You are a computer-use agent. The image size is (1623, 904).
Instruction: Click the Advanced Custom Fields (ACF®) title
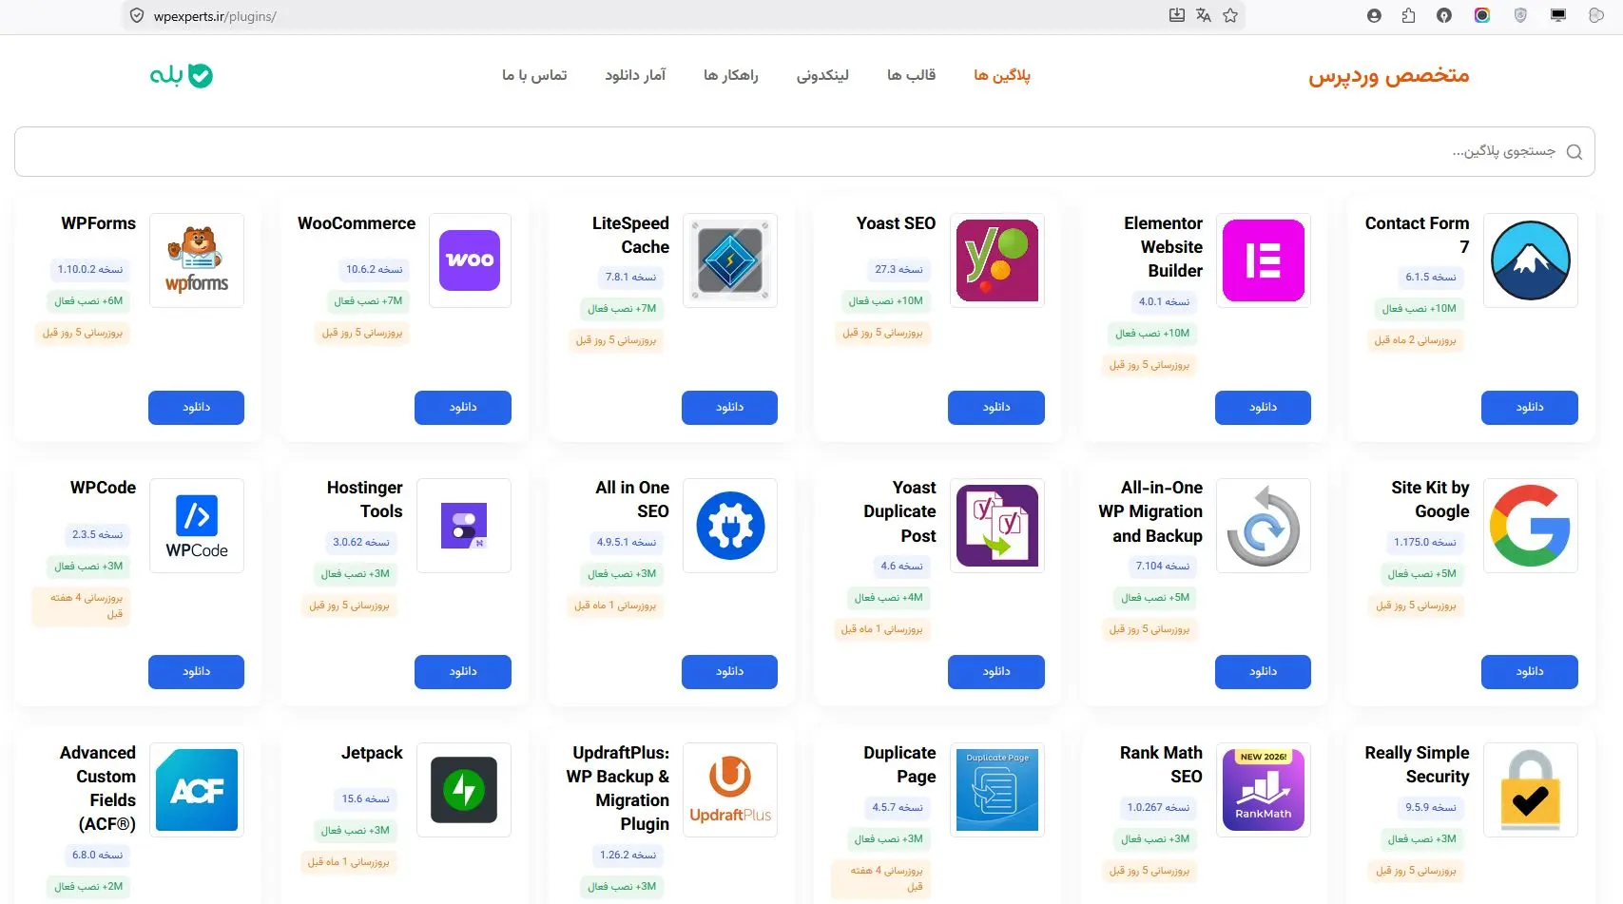coord(98,788)
